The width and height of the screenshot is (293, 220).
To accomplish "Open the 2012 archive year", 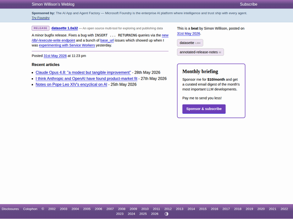I will point(168,209).
